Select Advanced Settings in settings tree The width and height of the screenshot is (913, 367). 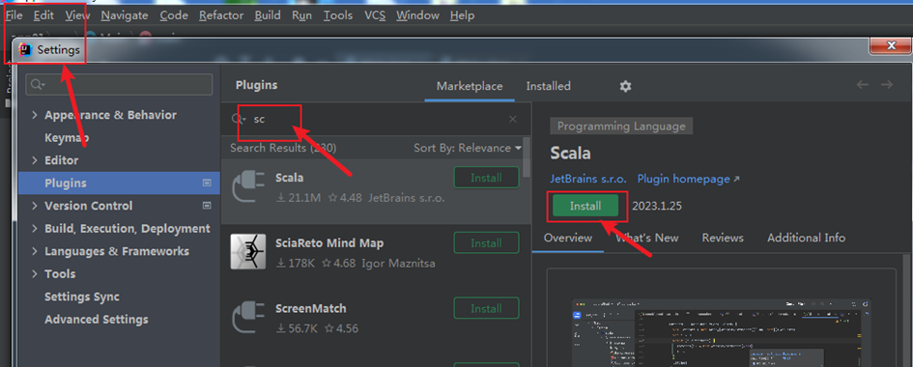(96, 320)
